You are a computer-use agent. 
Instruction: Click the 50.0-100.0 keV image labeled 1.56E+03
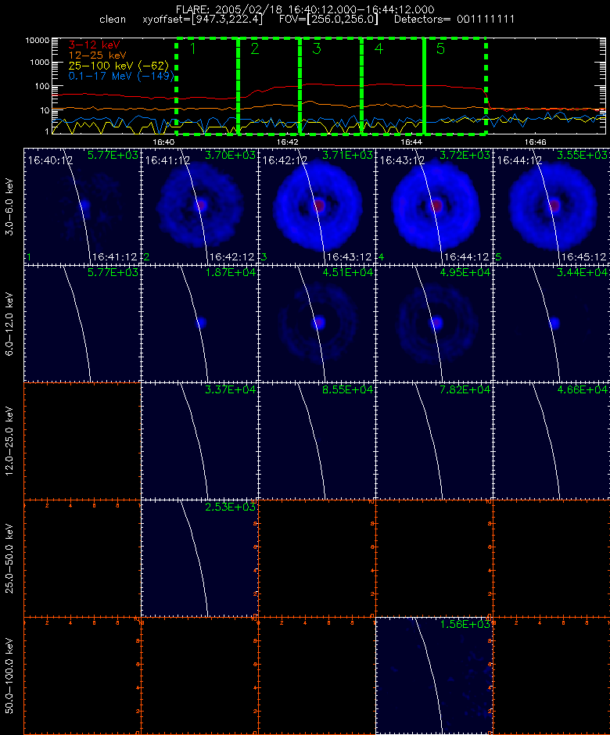434,676
